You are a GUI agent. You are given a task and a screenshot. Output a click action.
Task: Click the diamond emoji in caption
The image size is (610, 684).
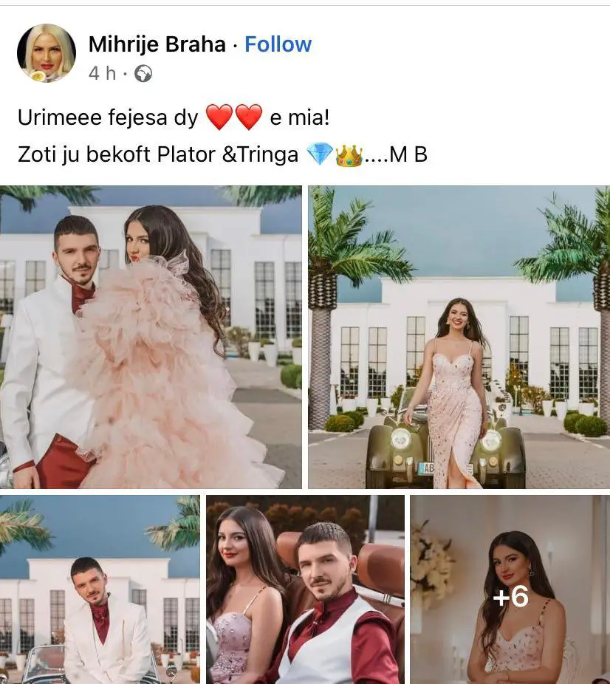click(320, 154)
